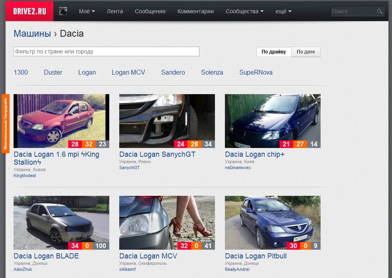This screenshot has width=392, height=278.
Task: Click the Машины breadcrumb link
Action: click(x=32, y=33)
